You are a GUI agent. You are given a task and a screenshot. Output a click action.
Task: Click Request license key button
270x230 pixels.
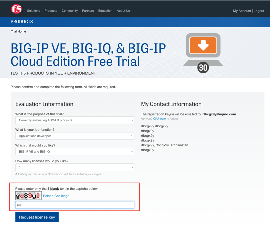pos(37,217)
